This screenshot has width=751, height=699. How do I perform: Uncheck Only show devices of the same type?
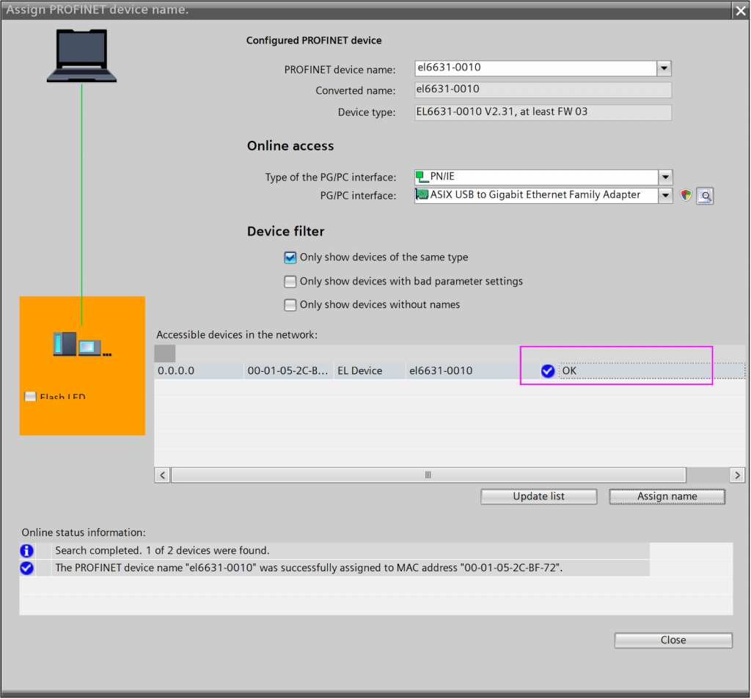tap(290, 257)
